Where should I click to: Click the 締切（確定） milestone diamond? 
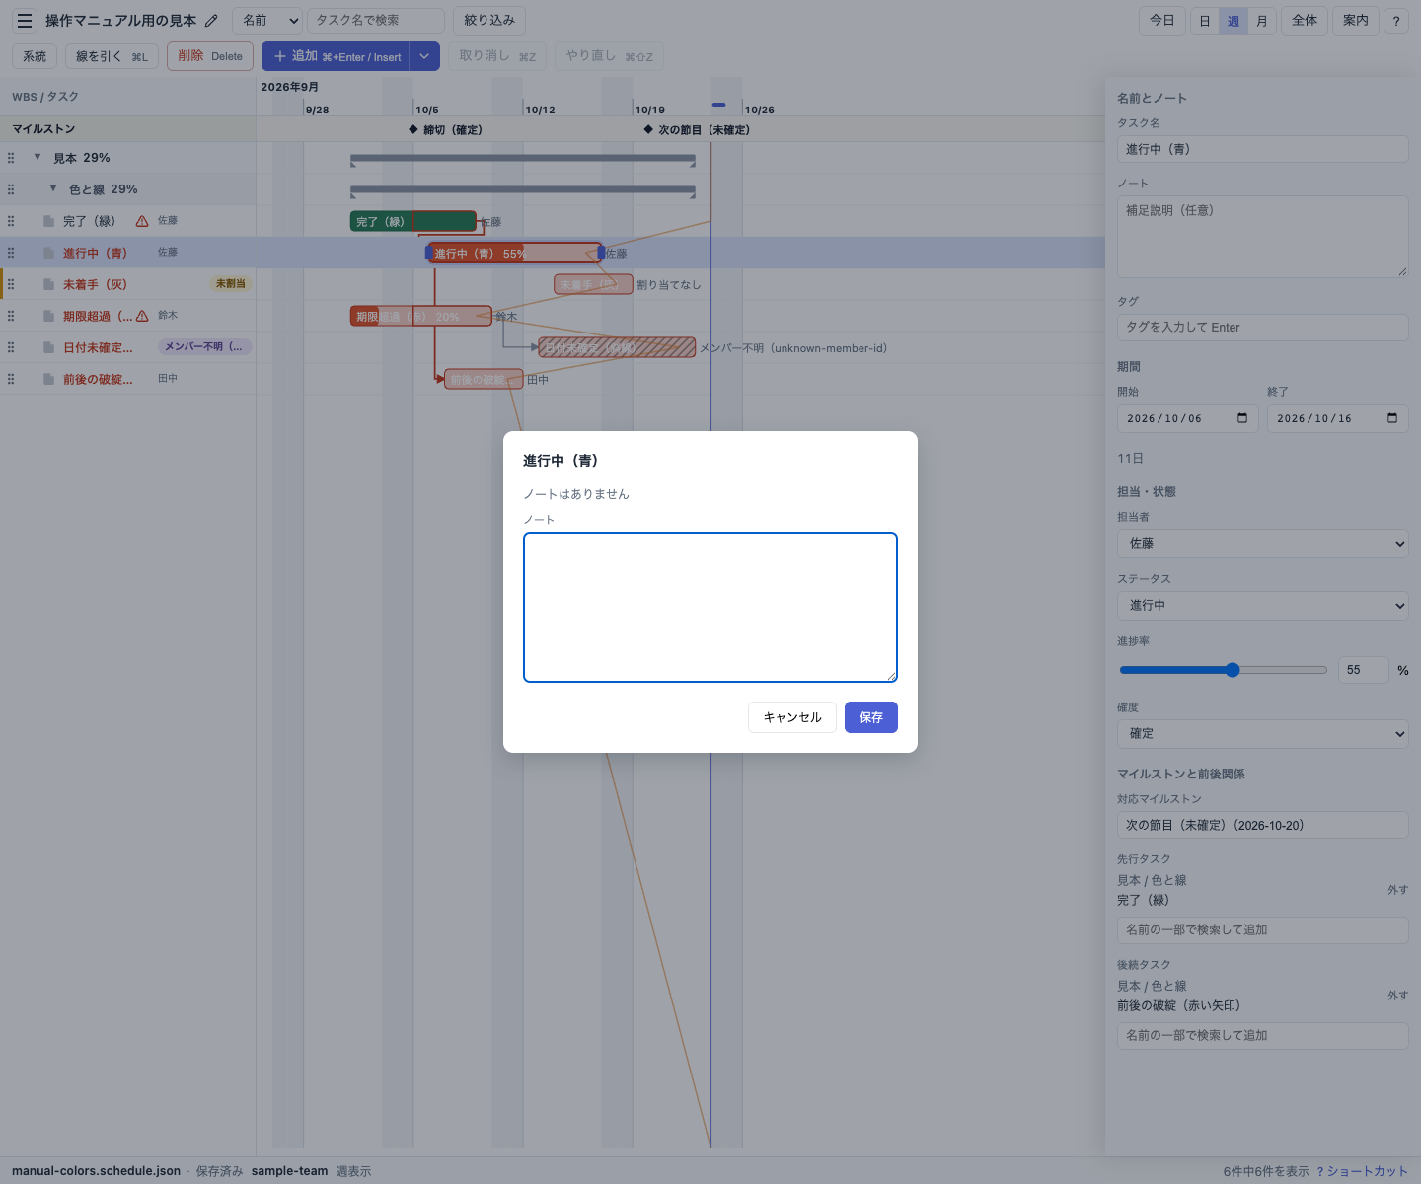point(413,129)
